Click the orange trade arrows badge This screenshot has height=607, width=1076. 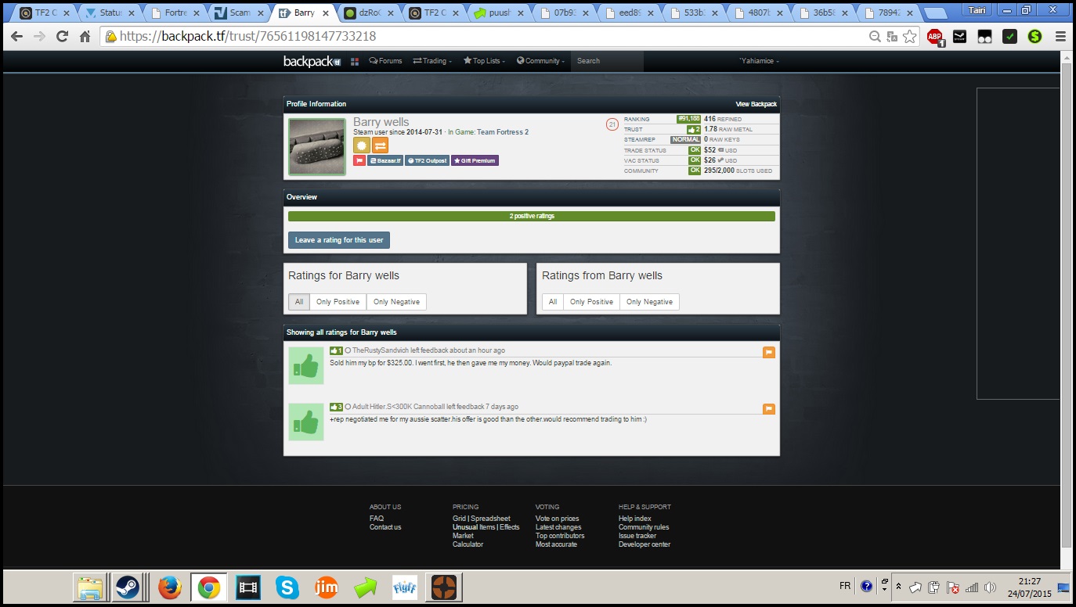point(380,145)
